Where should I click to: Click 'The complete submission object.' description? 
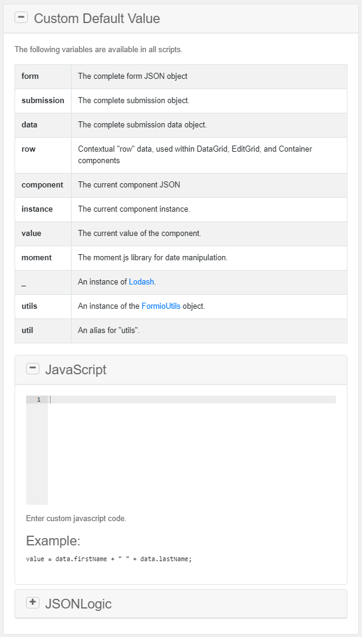coord(134,100)
